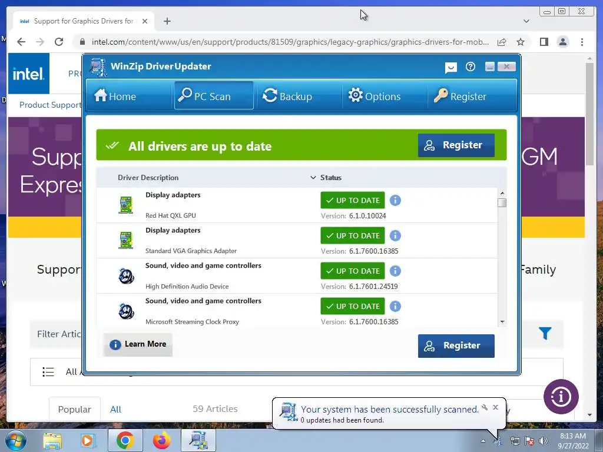The image size is (603, 452).
Task: Open Windows Media Player from taskbar
Action: click(x=87, y=440)
